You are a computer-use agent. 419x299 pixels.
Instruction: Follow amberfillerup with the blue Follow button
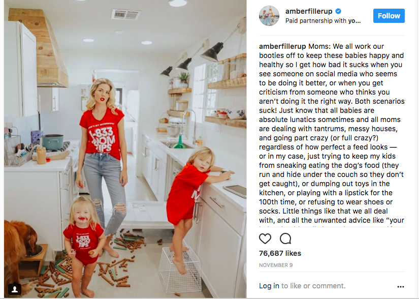click(389, 16)
